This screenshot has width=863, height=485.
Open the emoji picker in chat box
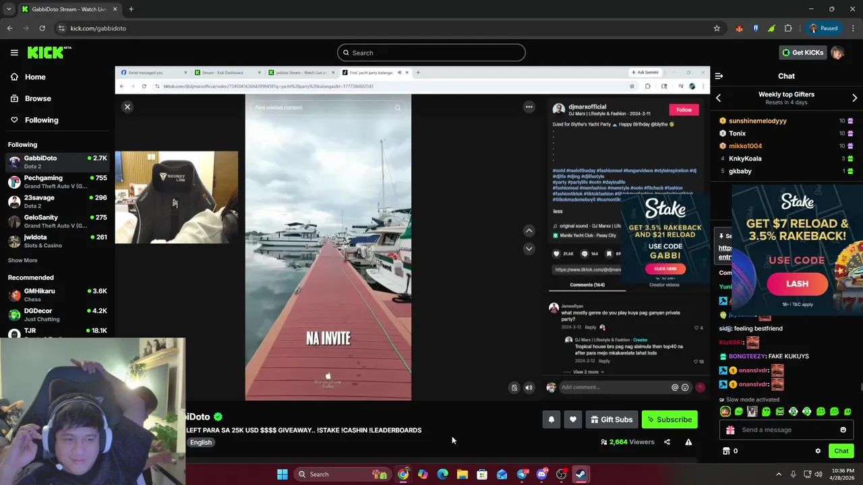(843, 430)
